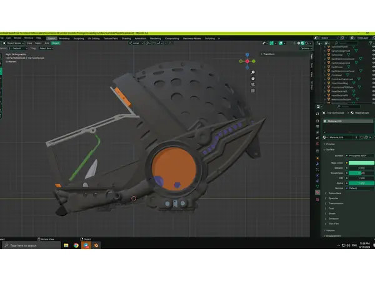Open the Object Constraints tab icon
This screenshot has width=375, height=281.
317,181
